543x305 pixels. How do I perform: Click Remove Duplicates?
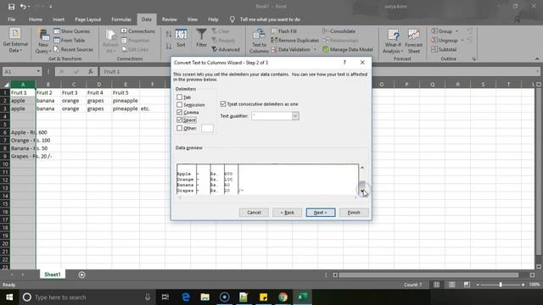click(x=294, y=41)
